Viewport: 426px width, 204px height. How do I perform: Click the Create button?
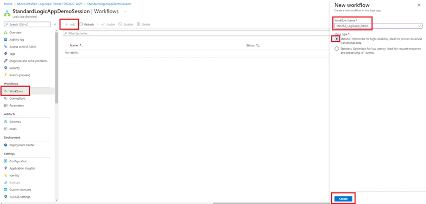[x=343, y=199]
